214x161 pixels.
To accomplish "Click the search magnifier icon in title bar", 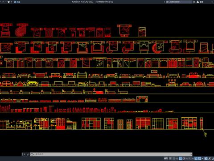I will [x=194, y=2].
